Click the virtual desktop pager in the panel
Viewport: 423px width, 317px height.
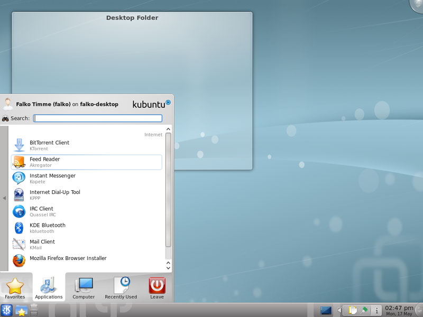point(34,310)
